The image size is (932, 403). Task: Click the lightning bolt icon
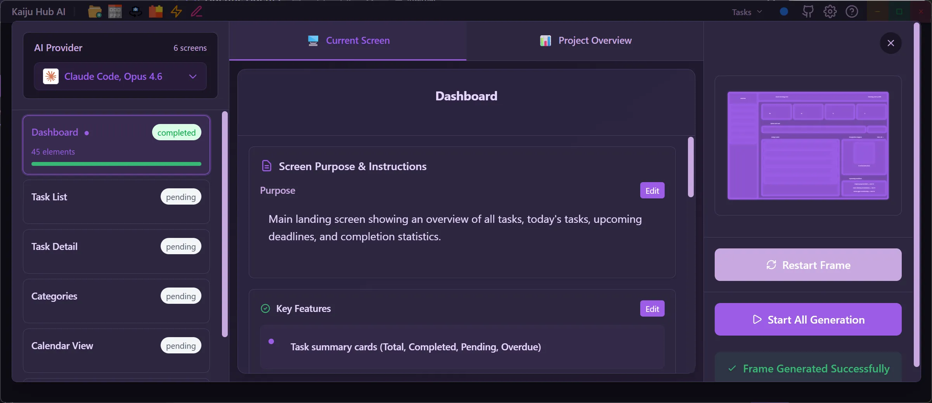pos(176,12)
